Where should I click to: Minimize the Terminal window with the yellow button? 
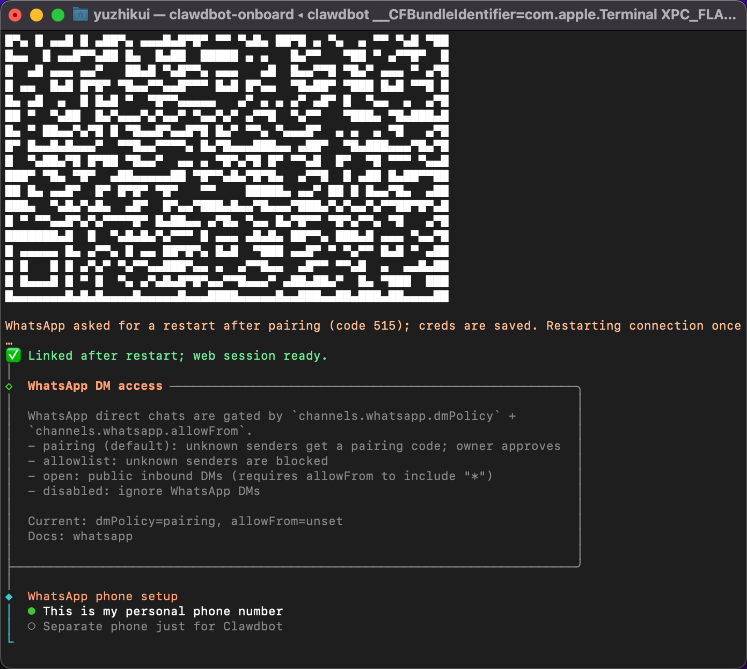(x=36, y=14)
